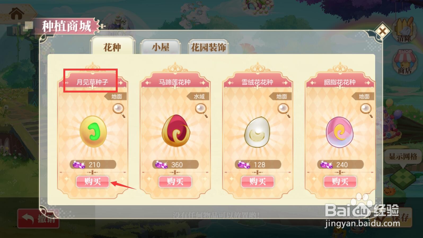The width and height of the screenshot is (423, 238).
Task: Open the 商店 shop icon
Action: pos(404,62)
